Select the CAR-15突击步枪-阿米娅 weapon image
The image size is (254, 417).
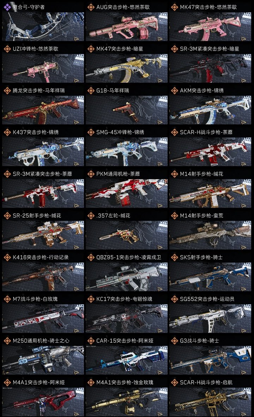coord(127,360)
